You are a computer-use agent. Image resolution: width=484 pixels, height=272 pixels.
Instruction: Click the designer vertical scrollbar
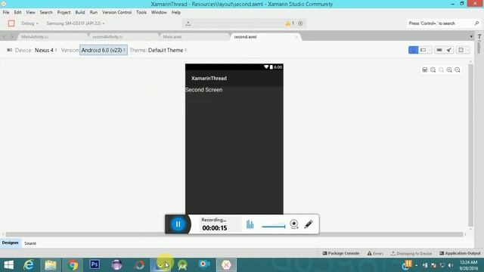click(470, 145)
